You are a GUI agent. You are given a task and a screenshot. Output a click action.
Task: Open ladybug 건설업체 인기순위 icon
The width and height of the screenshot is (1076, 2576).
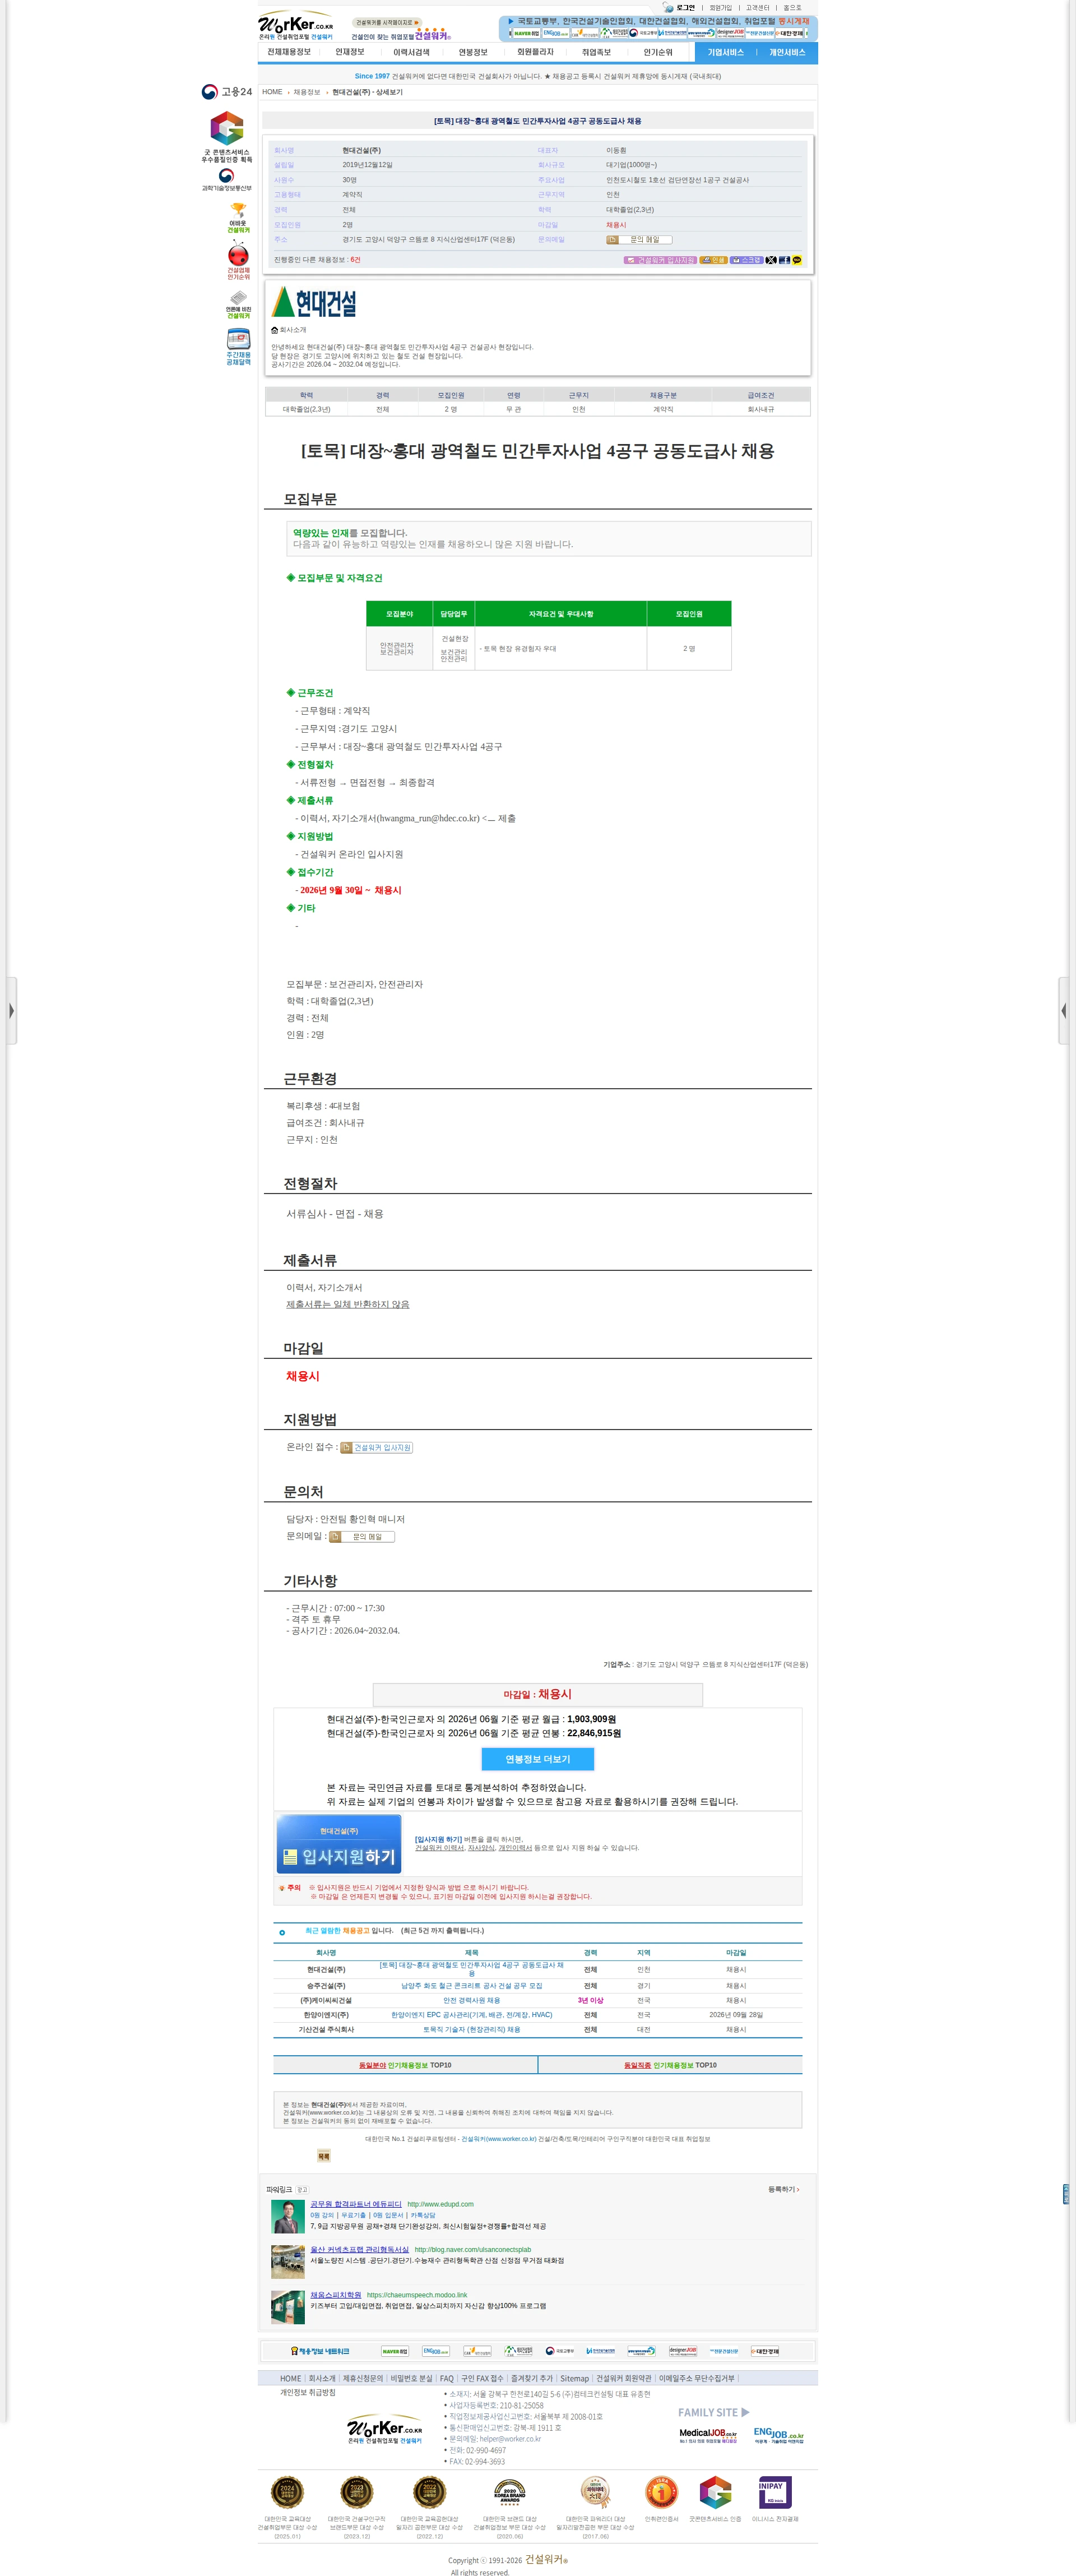click(x=238, y=261)
